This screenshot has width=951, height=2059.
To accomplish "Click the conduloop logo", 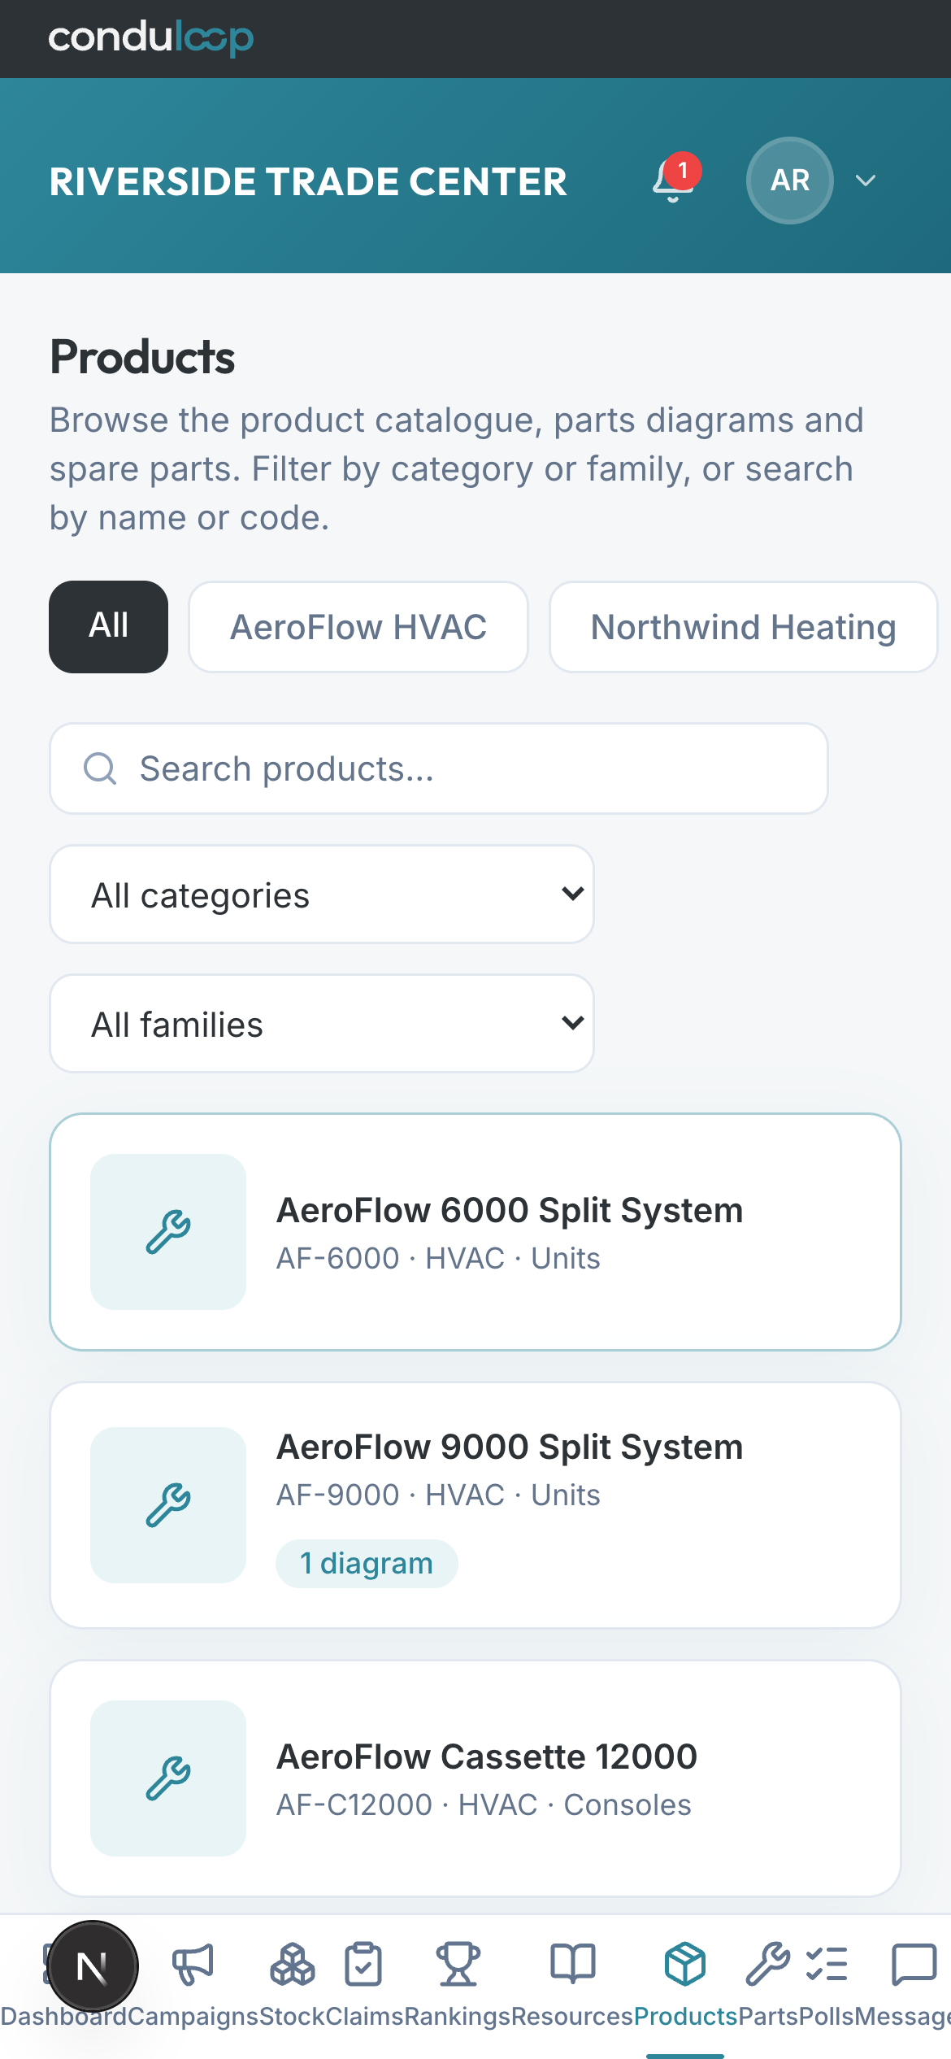I will (x=151, y=38).
